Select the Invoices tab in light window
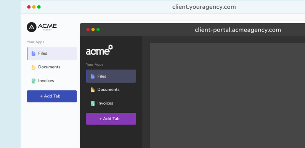 tap(52, 81)
